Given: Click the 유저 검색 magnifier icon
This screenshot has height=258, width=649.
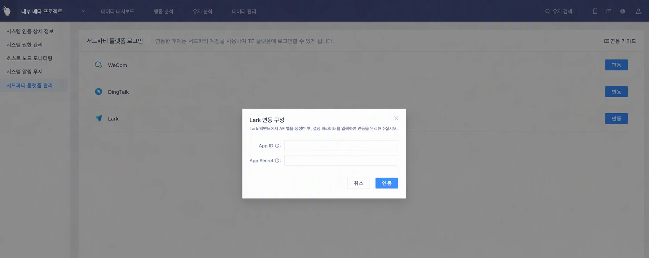Looking at the screenshot, I should (548, 11).
